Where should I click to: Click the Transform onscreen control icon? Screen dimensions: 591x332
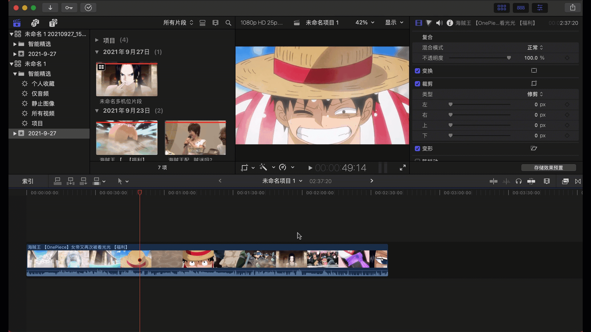click(534, 71)
